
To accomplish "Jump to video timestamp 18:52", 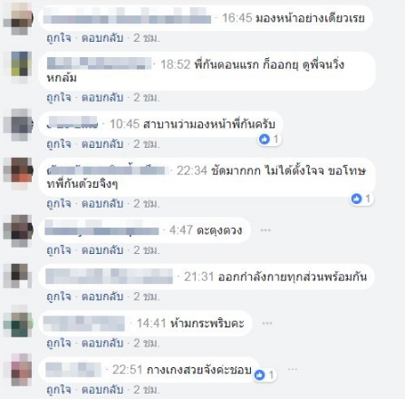I will pyautogui.click(x=175, y=64).
